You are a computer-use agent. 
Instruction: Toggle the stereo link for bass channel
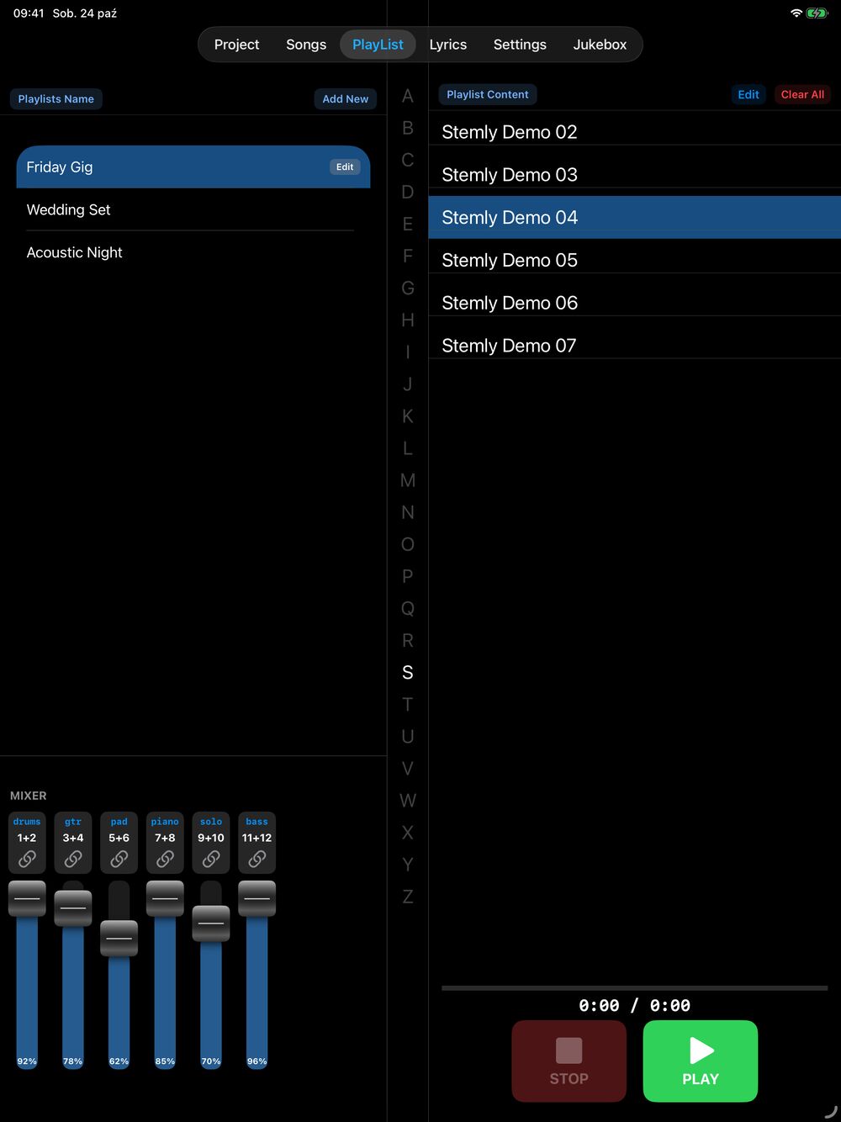click(x=257, y=859)
